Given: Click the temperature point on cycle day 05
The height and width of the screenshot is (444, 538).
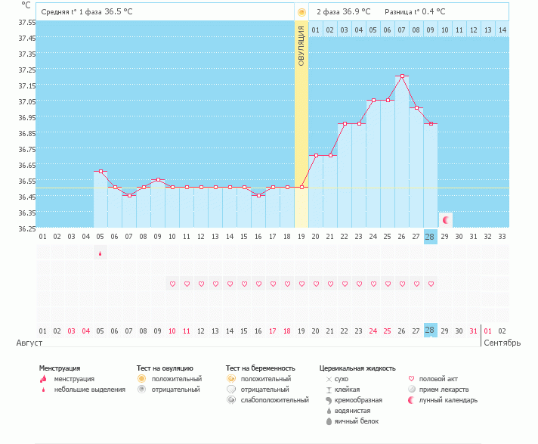Looking at the screenshot, I should 100,172.
